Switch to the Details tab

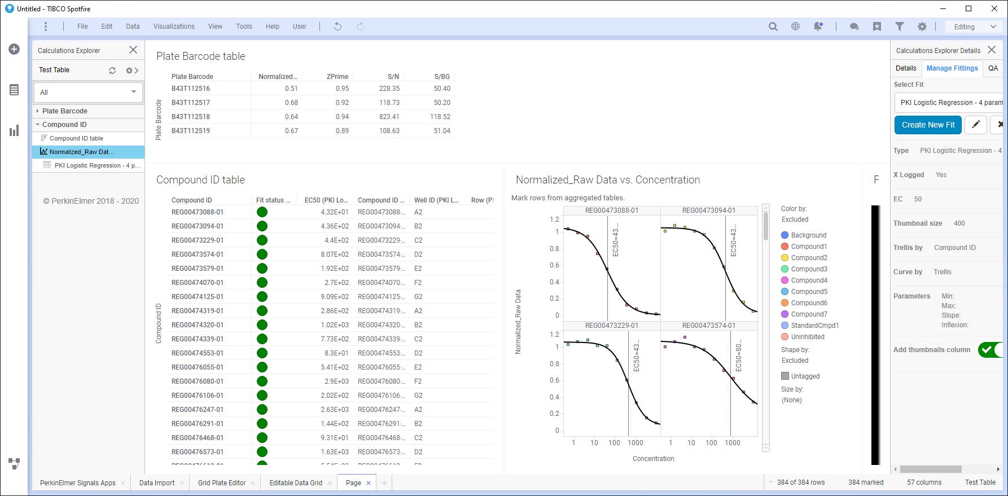[906, 68]
